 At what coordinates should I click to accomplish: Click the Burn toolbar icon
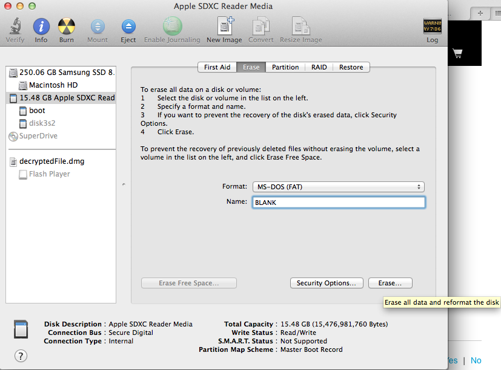(67, 26)
